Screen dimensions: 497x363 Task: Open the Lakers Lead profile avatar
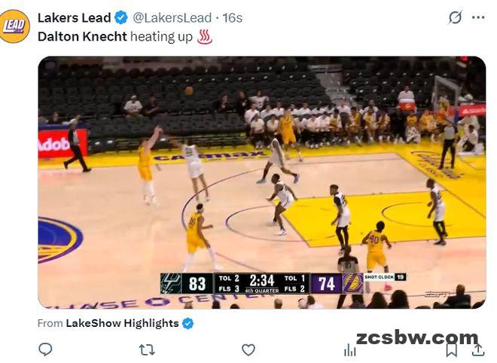tap(14, 26)
